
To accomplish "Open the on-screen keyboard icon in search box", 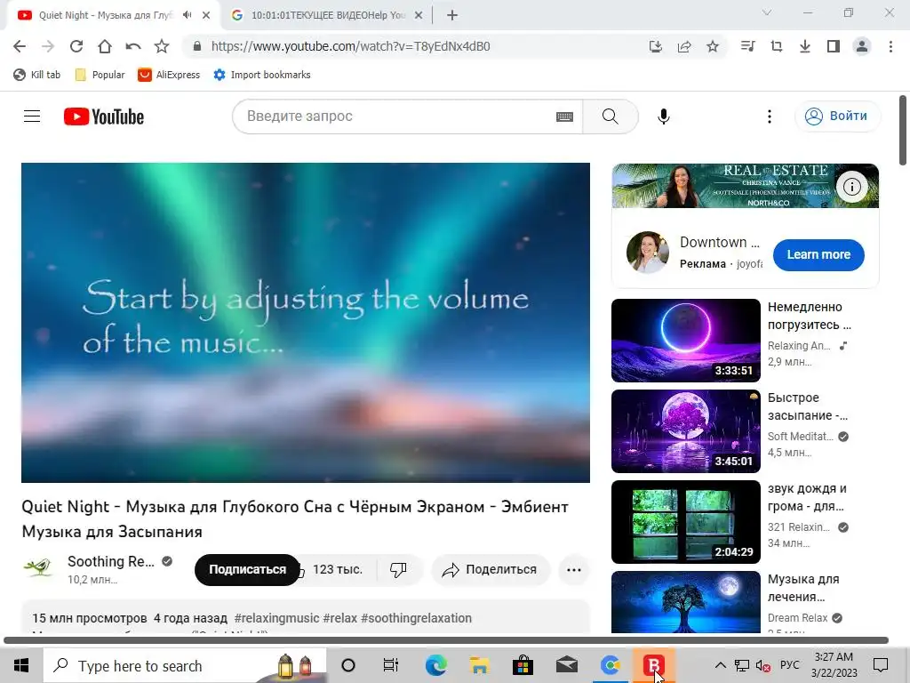I will click(564, 117).
